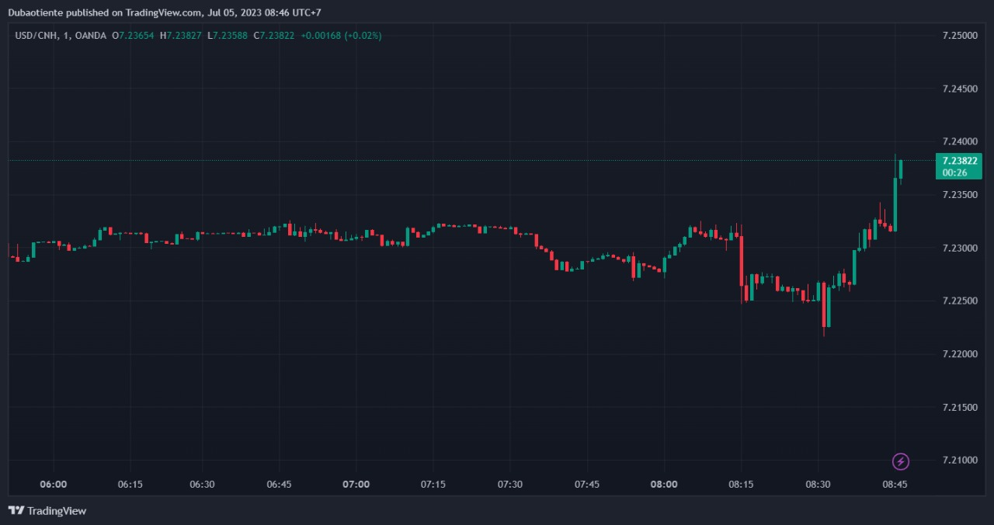Click the 07:30 time axis marker
The height and width of the screenshot is (525, 994).
pos(509,485)
